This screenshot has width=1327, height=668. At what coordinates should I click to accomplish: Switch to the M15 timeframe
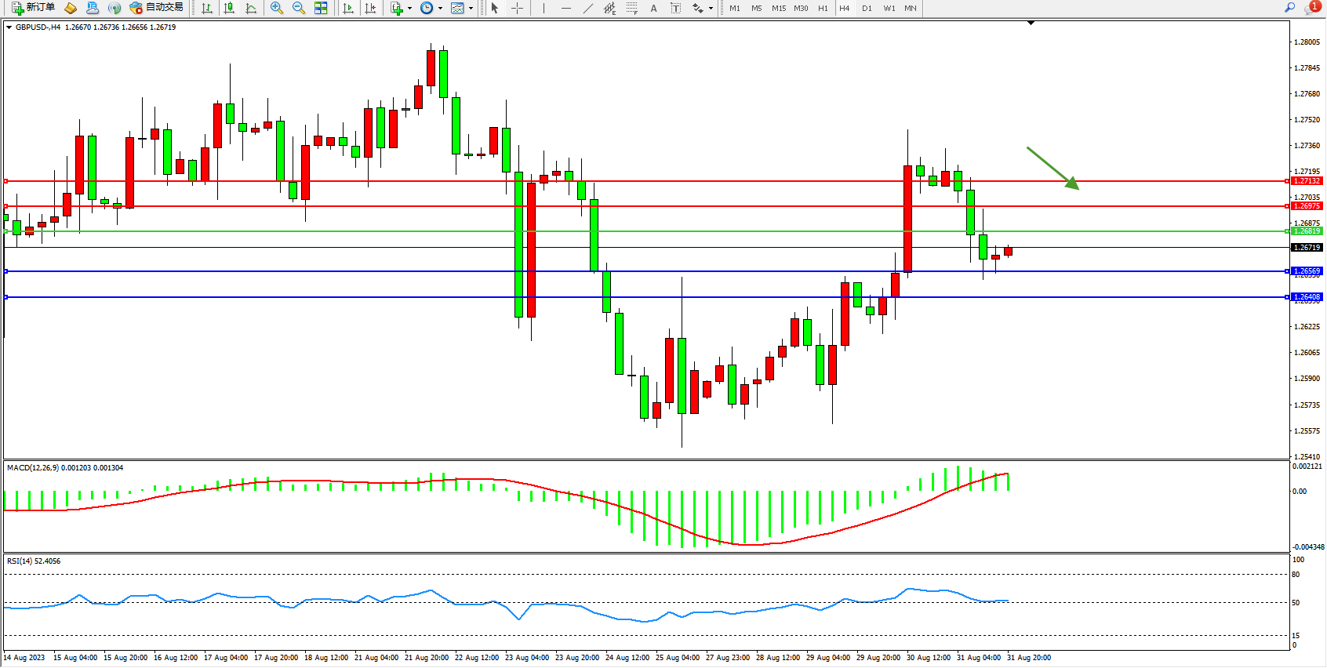[x=778, y=9]
